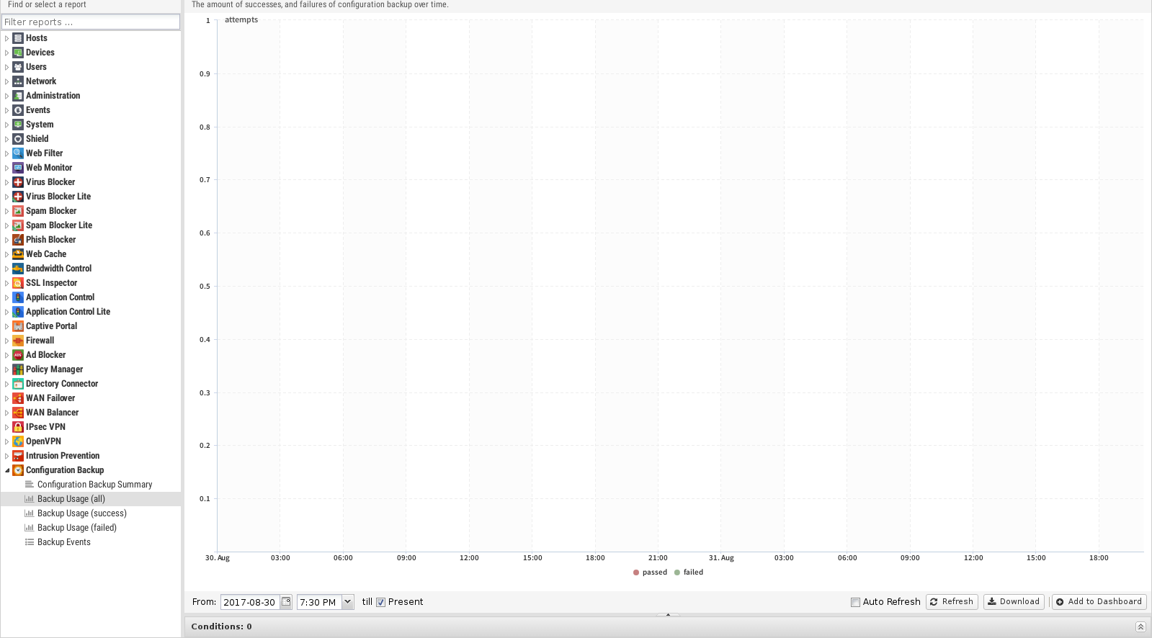Click the Refresh button

(952, 602)
